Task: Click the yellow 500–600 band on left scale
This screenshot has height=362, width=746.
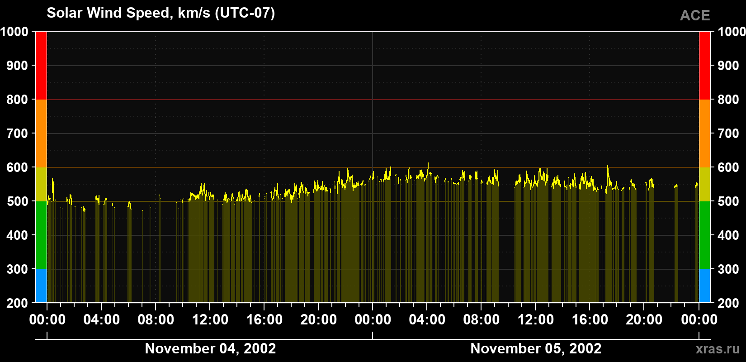Action: coord(41,184)
